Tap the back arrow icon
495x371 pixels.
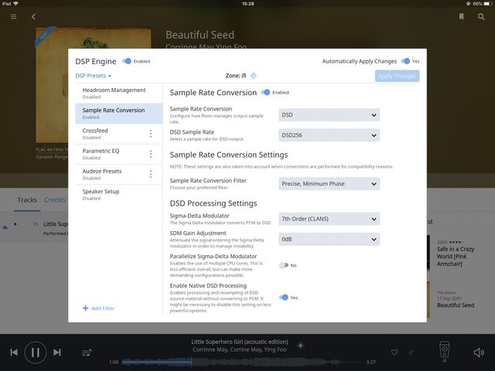tap(33, 16)
